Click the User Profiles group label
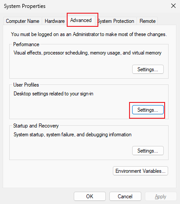Viewport: 180px width, 204px height. pos(26,85)
